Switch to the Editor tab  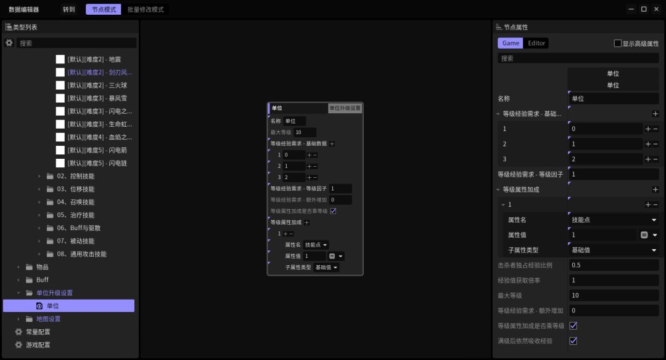pyautogui.click(x=536, y=43)
